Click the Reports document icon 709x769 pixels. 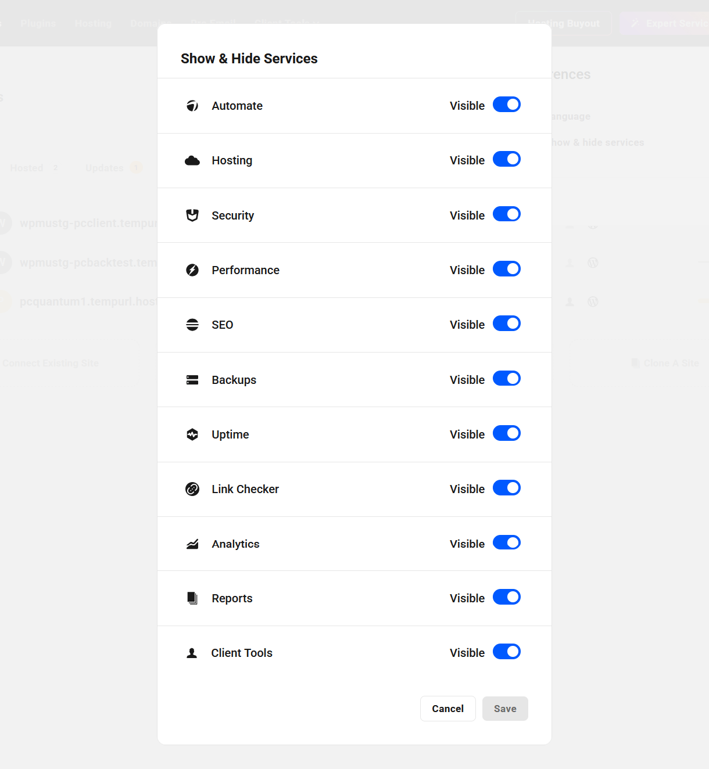coord(192,598)
